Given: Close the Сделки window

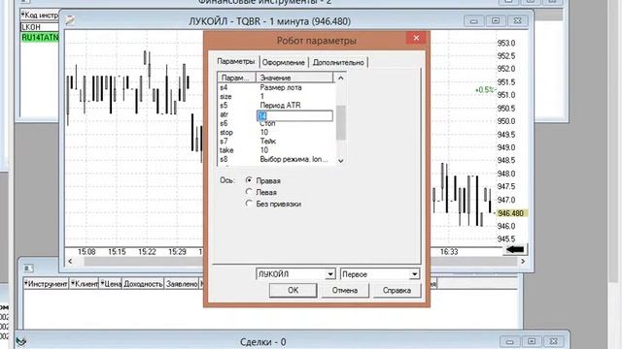Looking at the screenshot, I should [x=554, y=341].
